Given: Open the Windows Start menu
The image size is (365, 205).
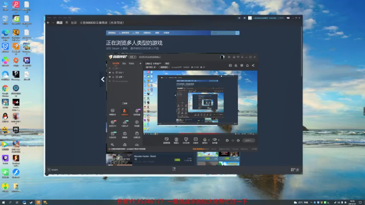Looking at the screenshot, I should [x=3, y=203].
